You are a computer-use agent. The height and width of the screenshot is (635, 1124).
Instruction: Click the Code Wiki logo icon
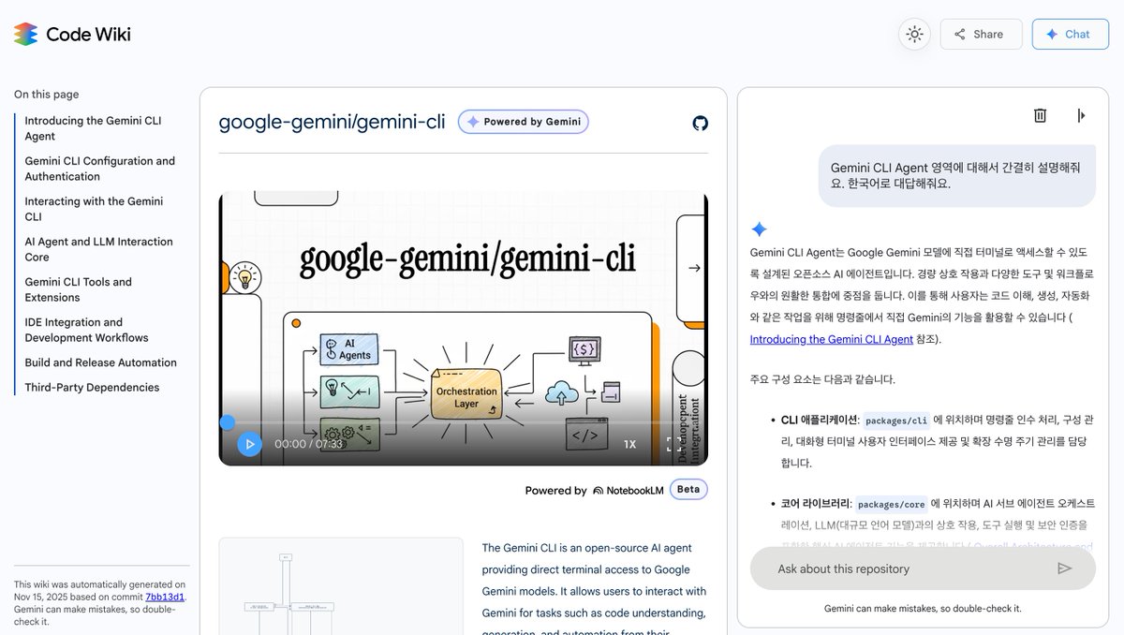pyautogui.click(x=26, y=34)
